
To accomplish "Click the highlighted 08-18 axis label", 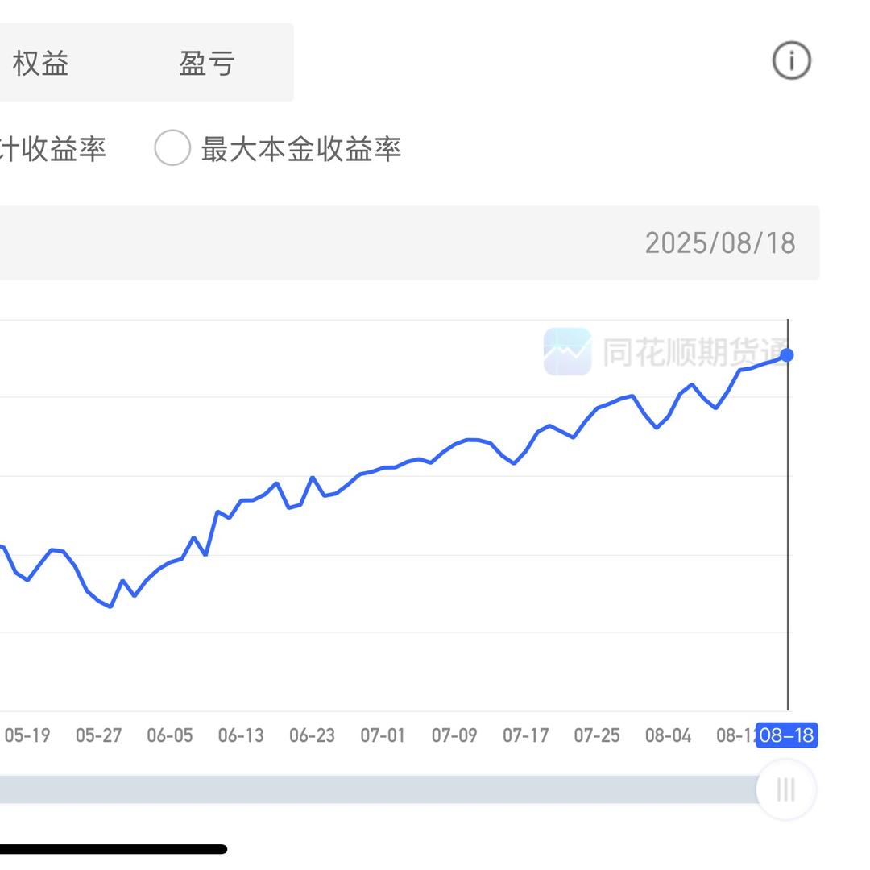I will pyautogui.click(x=786, y=735).
